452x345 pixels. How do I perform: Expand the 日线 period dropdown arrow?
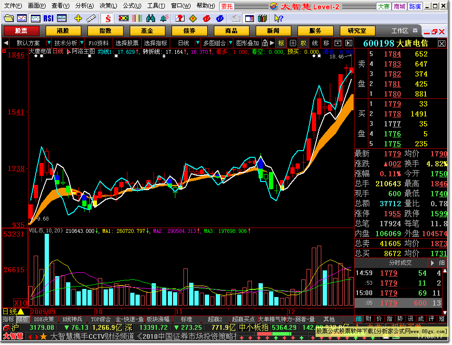click(x=197, y=43)
